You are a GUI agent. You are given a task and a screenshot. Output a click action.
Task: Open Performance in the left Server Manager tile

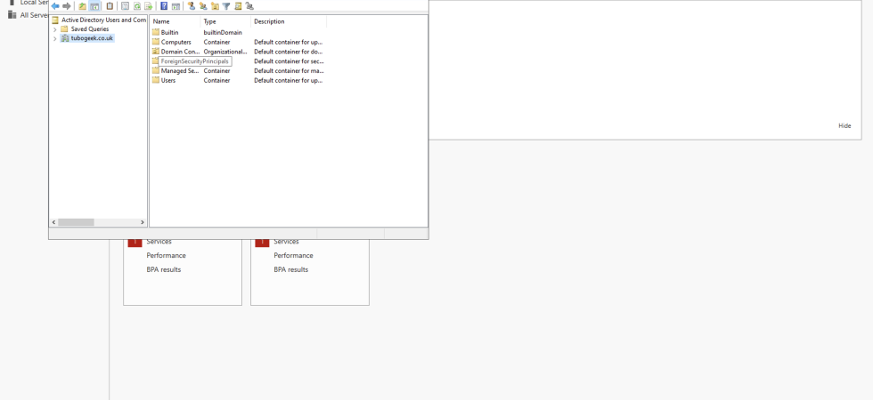pos(166,256)
